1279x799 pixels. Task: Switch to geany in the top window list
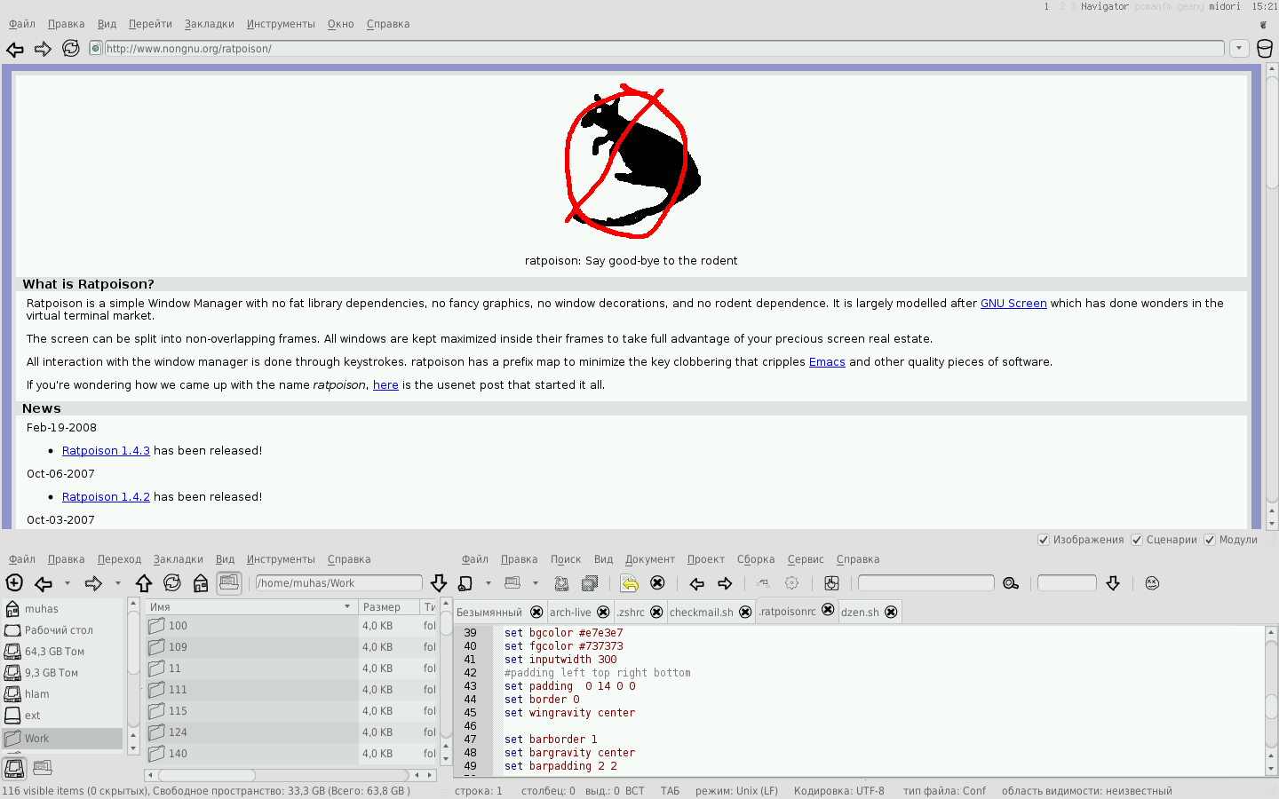[1190, 6]
